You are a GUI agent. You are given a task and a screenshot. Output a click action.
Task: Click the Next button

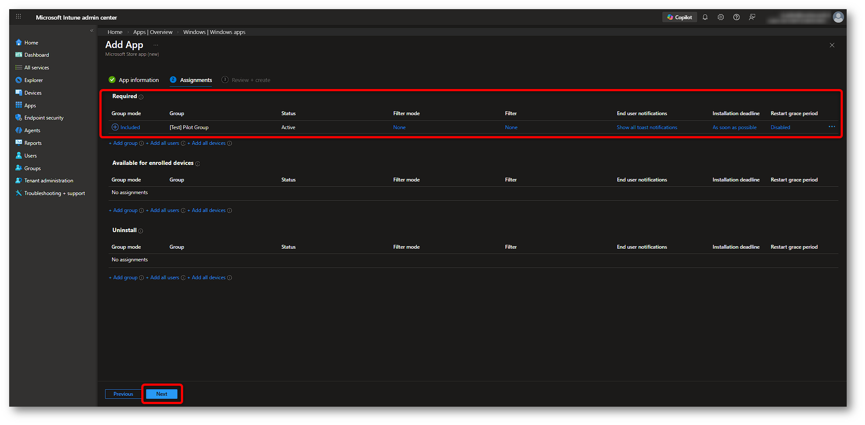coord(162,394)
